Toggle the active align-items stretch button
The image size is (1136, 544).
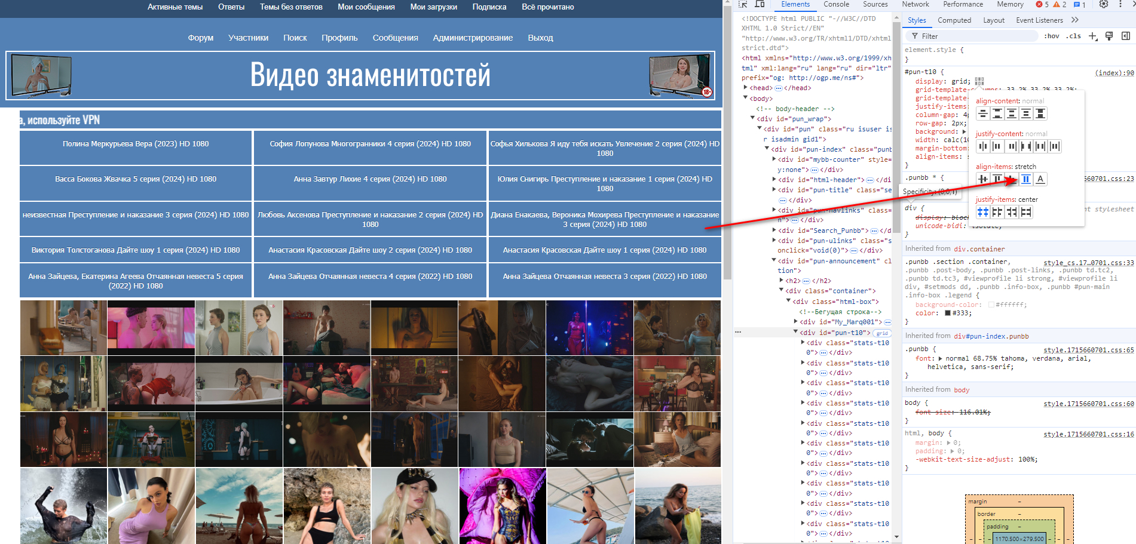1026,179
